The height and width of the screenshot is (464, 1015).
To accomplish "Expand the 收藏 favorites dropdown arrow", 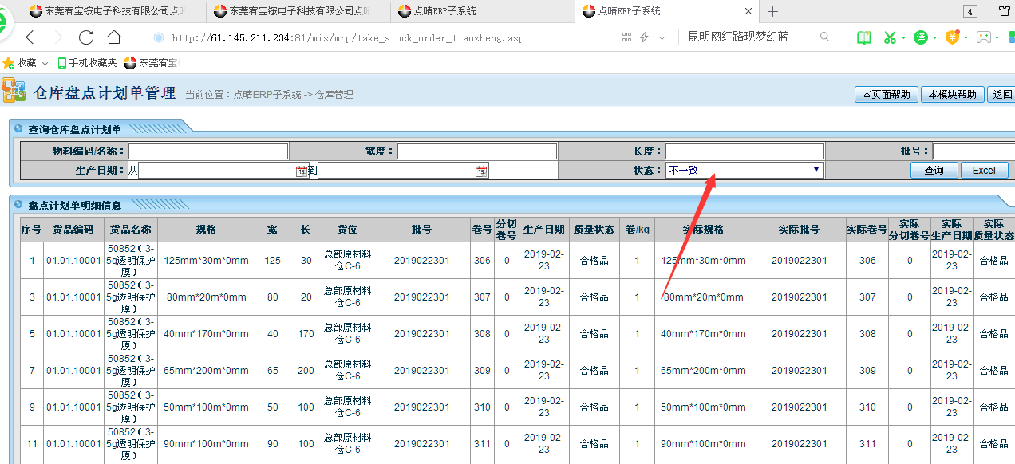I will tap(45, 63).
